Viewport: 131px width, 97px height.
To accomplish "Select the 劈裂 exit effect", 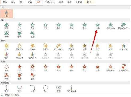I will [x=58, y=68].
